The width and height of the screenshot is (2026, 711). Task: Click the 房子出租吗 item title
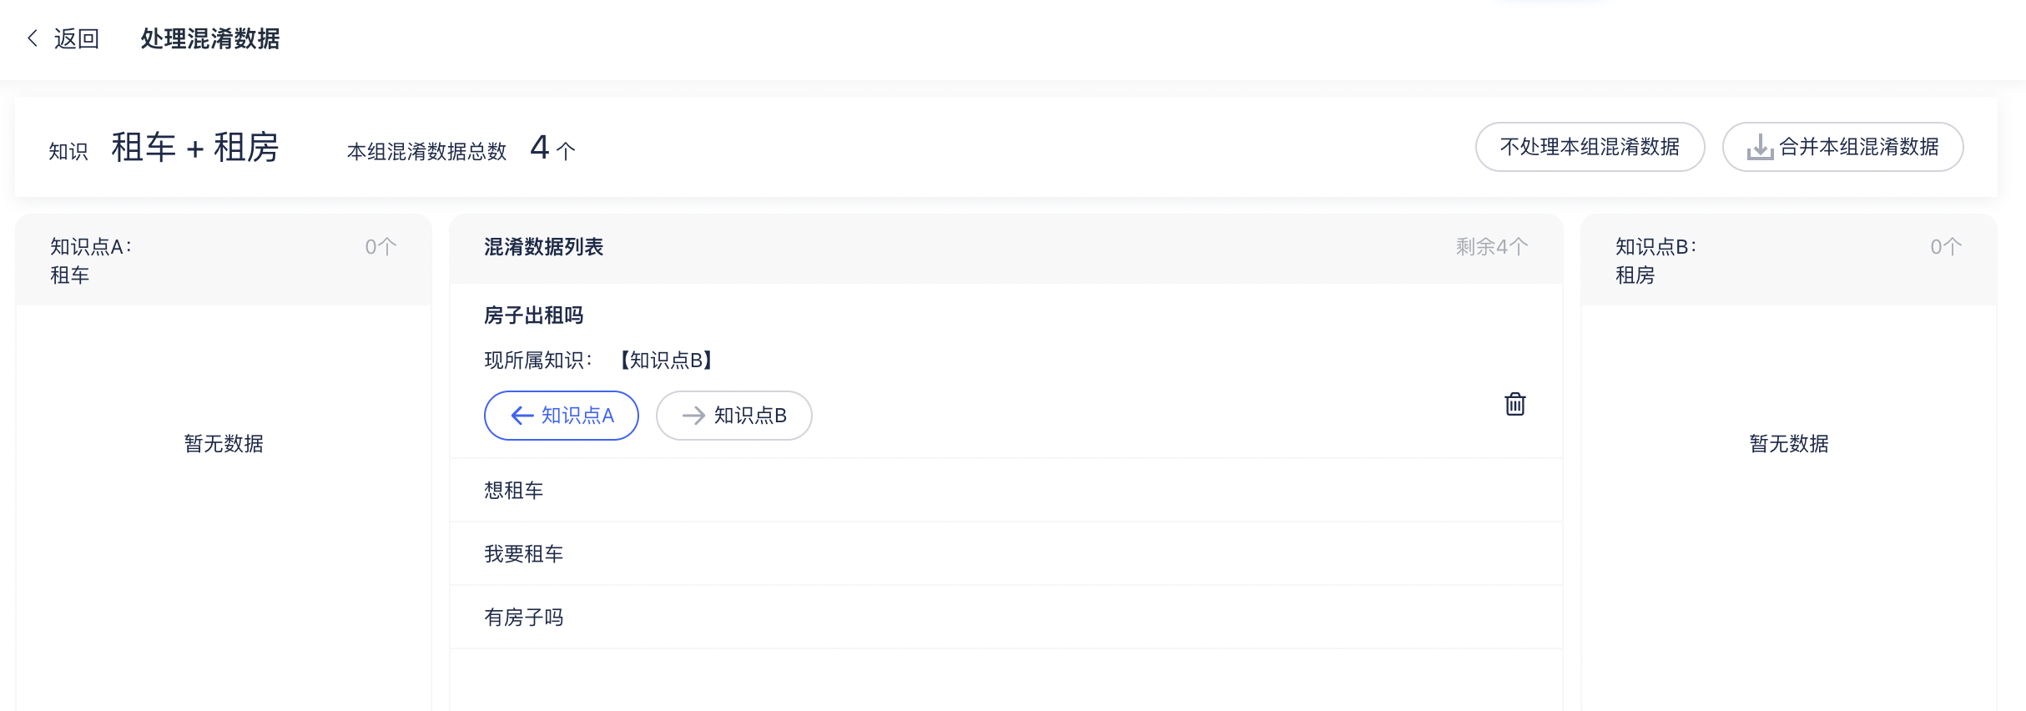coord(534,315)
